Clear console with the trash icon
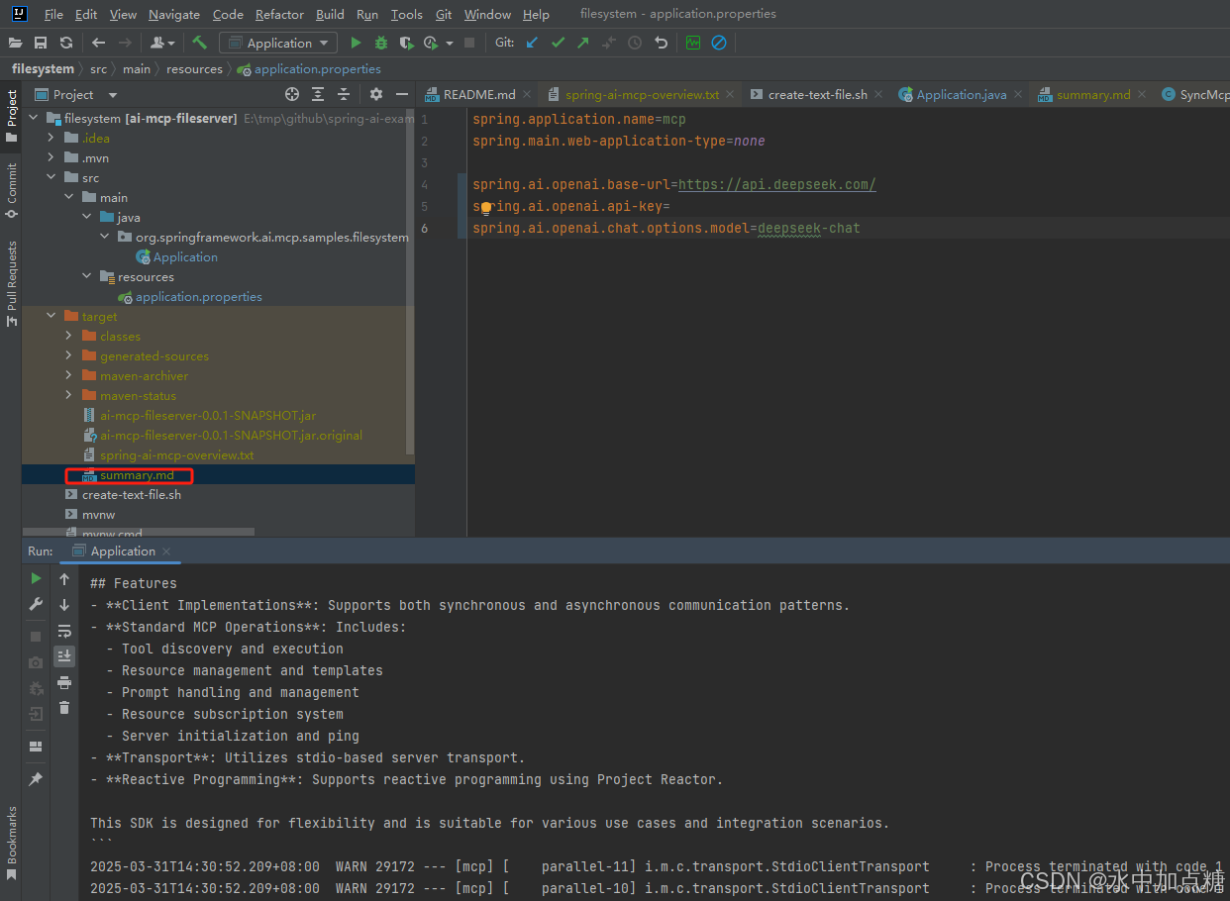This screenshot has width=1230, height=901. click(64, 707)
